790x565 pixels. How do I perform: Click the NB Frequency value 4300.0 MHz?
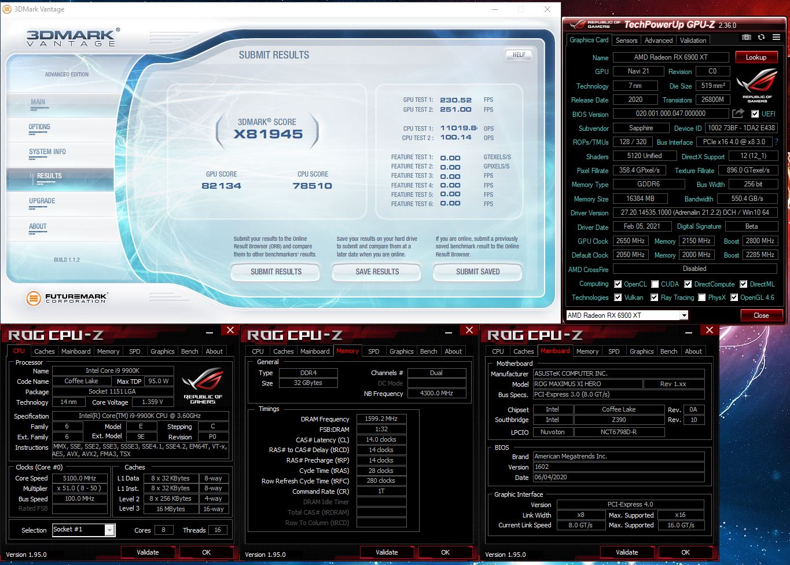pos(437,393)
